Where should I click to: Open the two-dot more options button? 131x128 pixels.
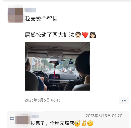coord(124,101)
